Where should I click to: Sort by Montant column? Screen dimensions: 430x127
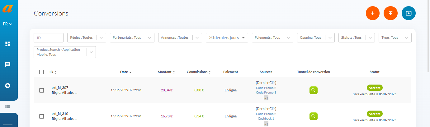(166, 72)
